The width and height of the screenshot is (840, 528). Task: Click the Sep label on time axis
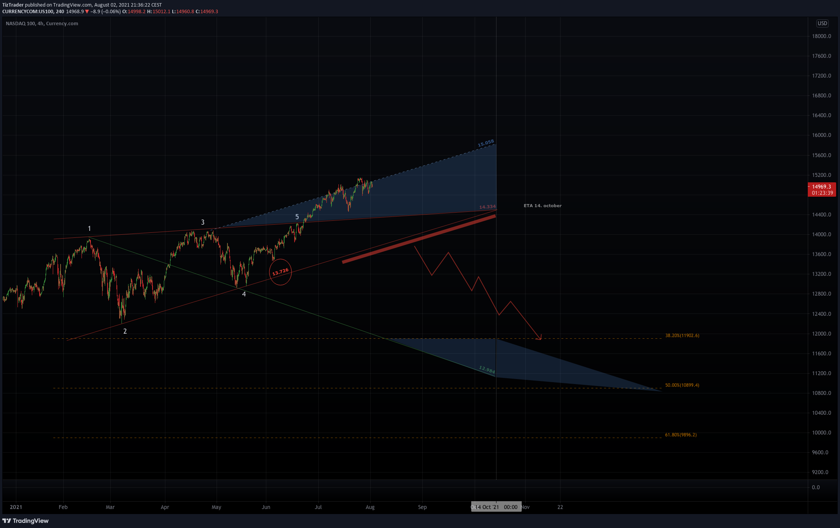pos(422,507)
